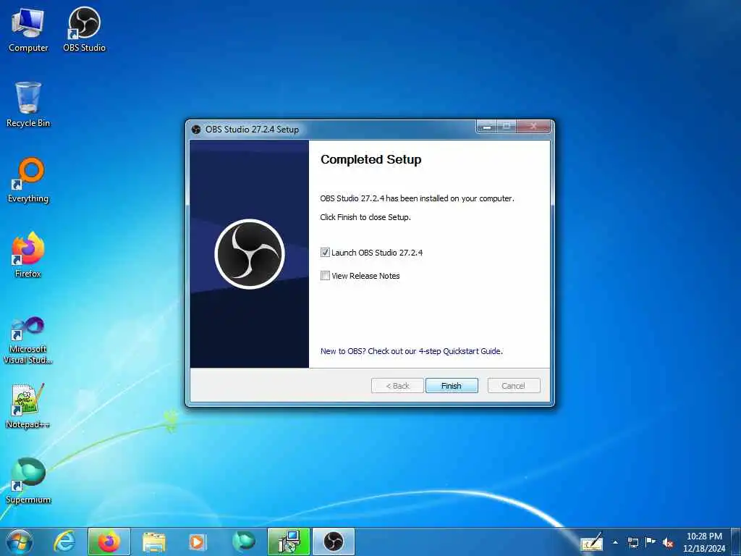
Task: Select the Recycle Bin desktop icon
Action: pos(28,105)
